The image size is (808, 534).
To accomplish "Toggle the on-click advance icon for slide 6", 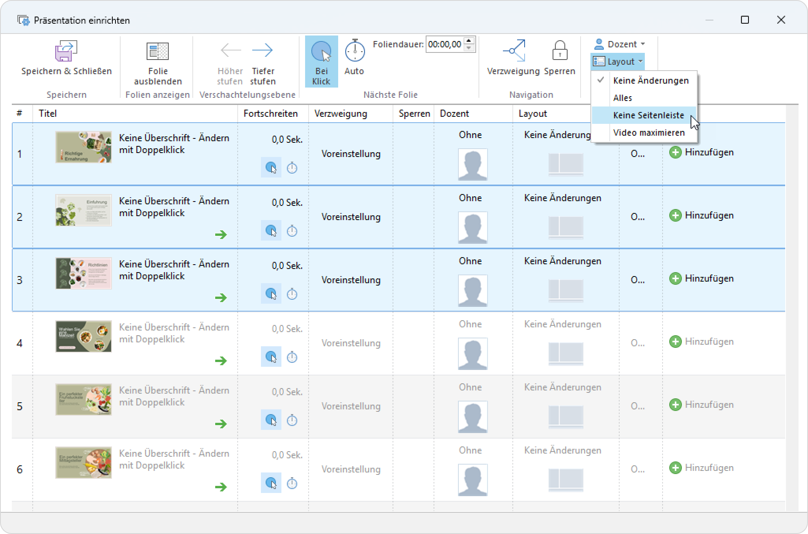I will [x=271, y=483].
